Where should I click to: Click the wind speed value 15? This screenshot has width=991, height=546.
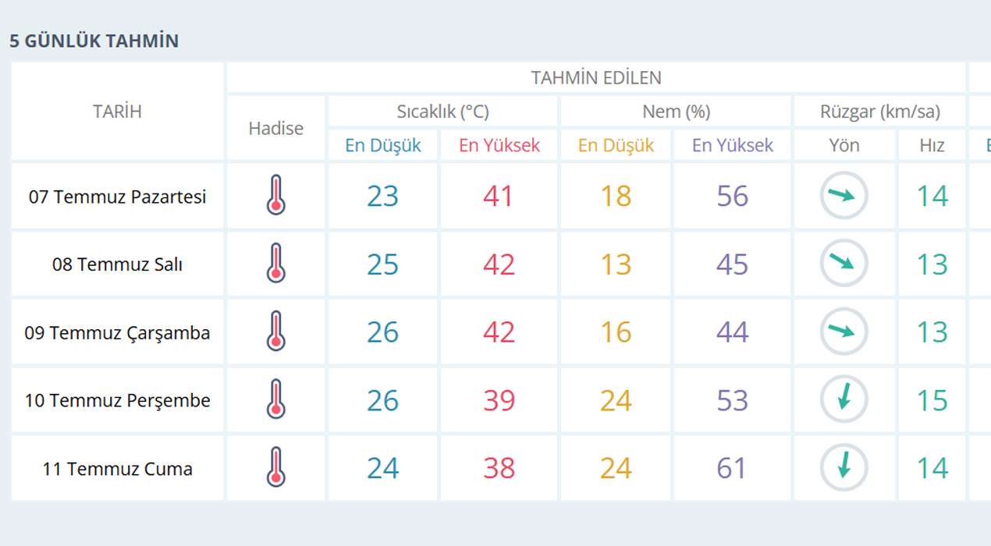pyautogui.click(x=932, y=400)
